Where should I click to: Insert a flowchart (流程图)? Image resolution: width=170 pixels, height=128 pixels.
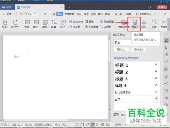106,27
